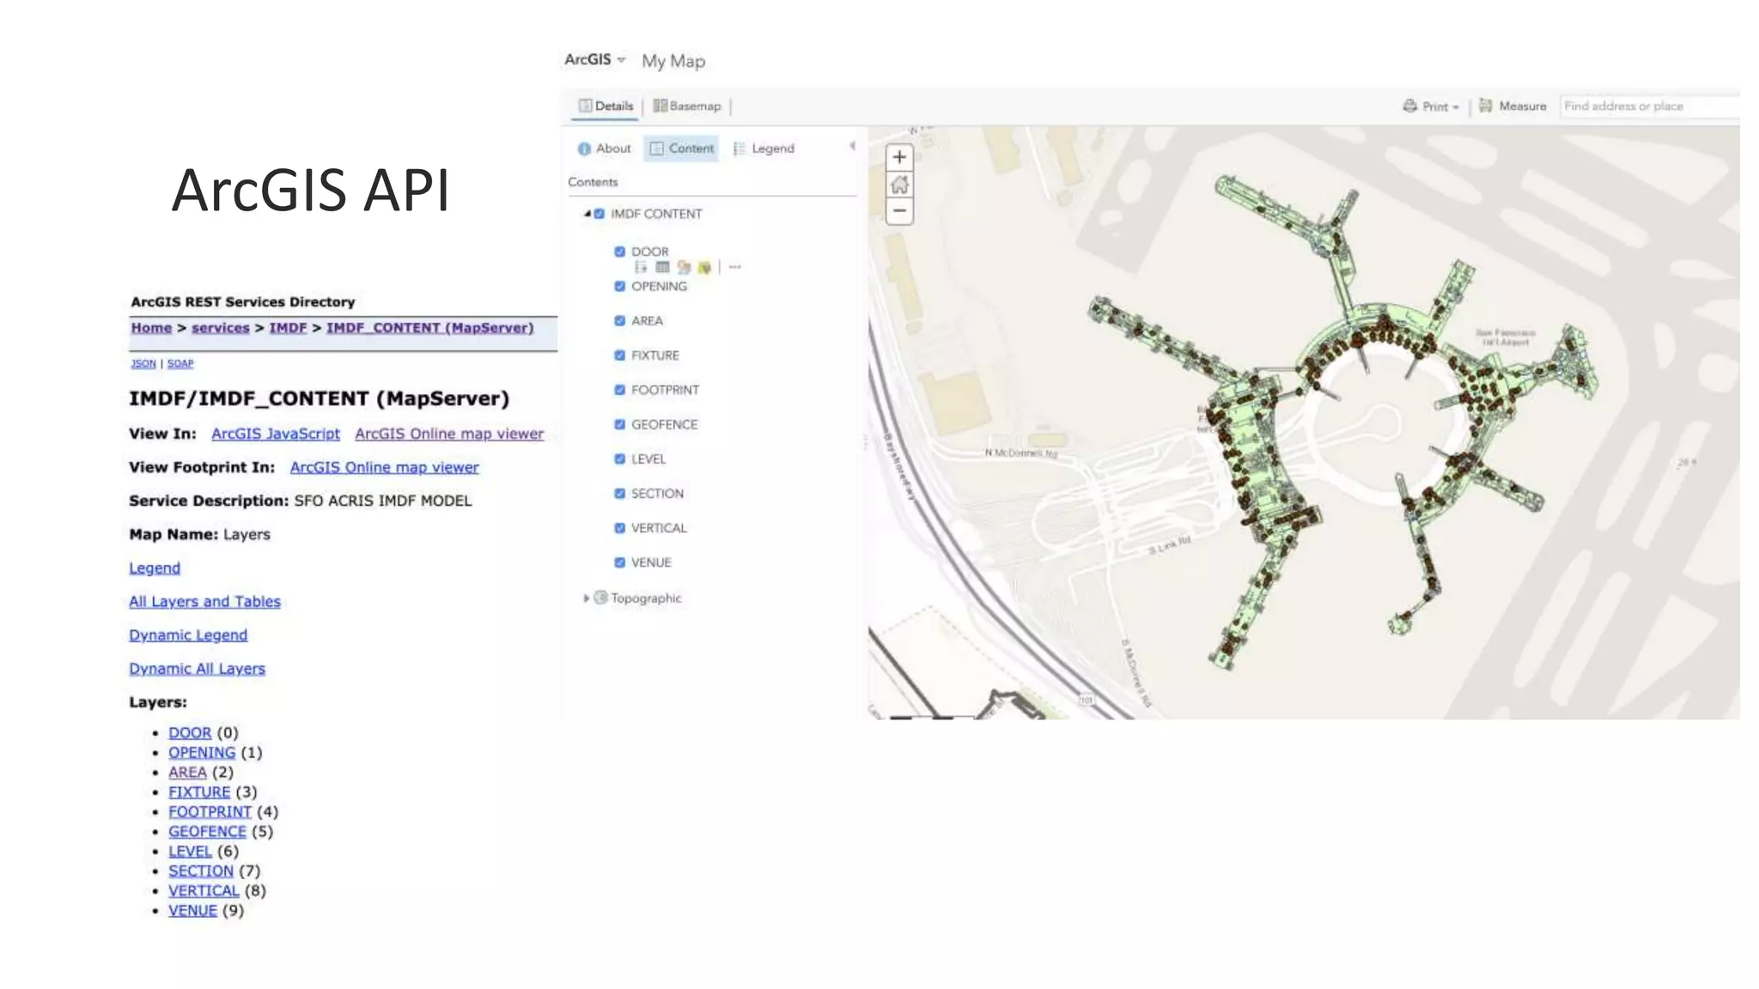The height and width of the screenshot is (989, 1759).
Task: Zoom out on the map
Action: click(x=899, y=210)
